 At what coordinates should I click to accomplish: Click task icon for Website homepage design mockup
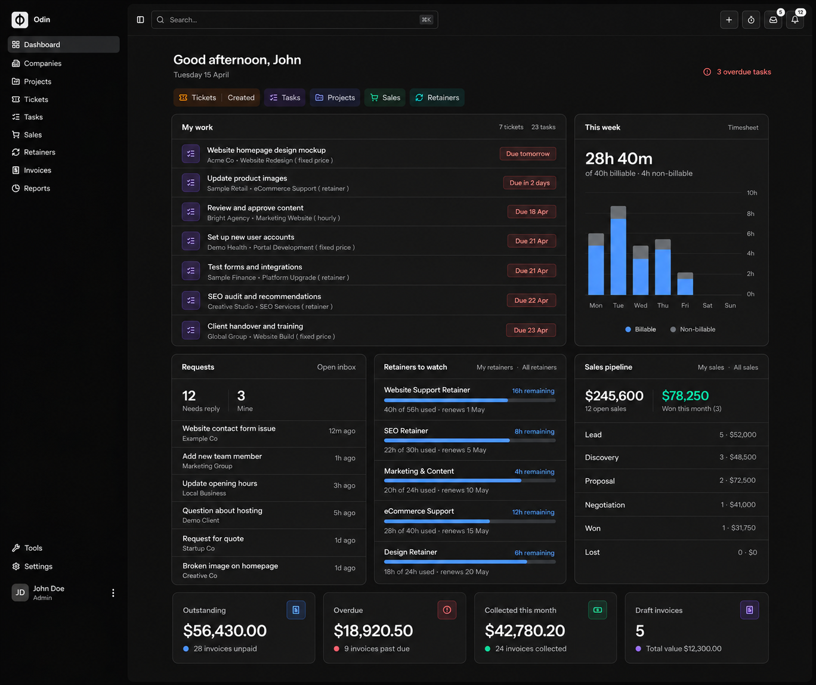tap(191, 154)
